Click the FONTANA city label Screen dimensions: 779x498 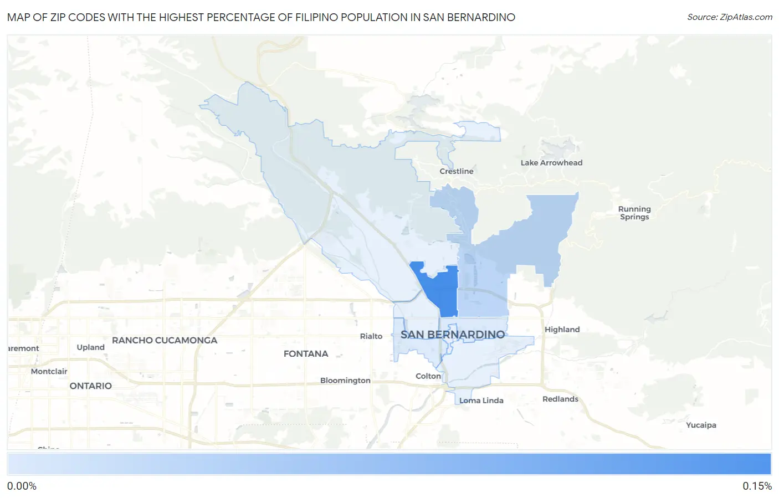pyautogui.click(x=306, y=353)
